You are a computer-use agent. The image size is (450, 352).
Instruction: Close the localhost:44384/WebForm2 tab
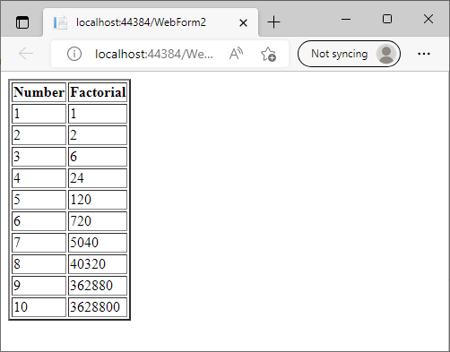(243, 22)
